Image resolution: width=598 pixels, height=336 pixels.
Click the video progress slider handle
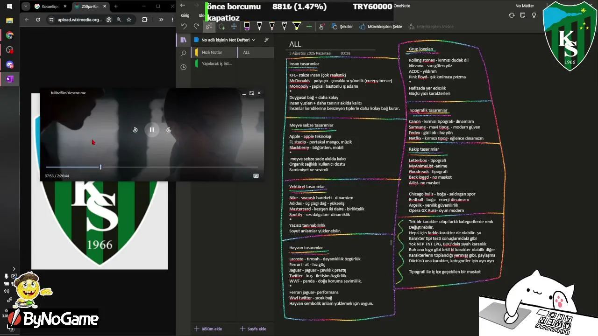(x=100, y=167)
